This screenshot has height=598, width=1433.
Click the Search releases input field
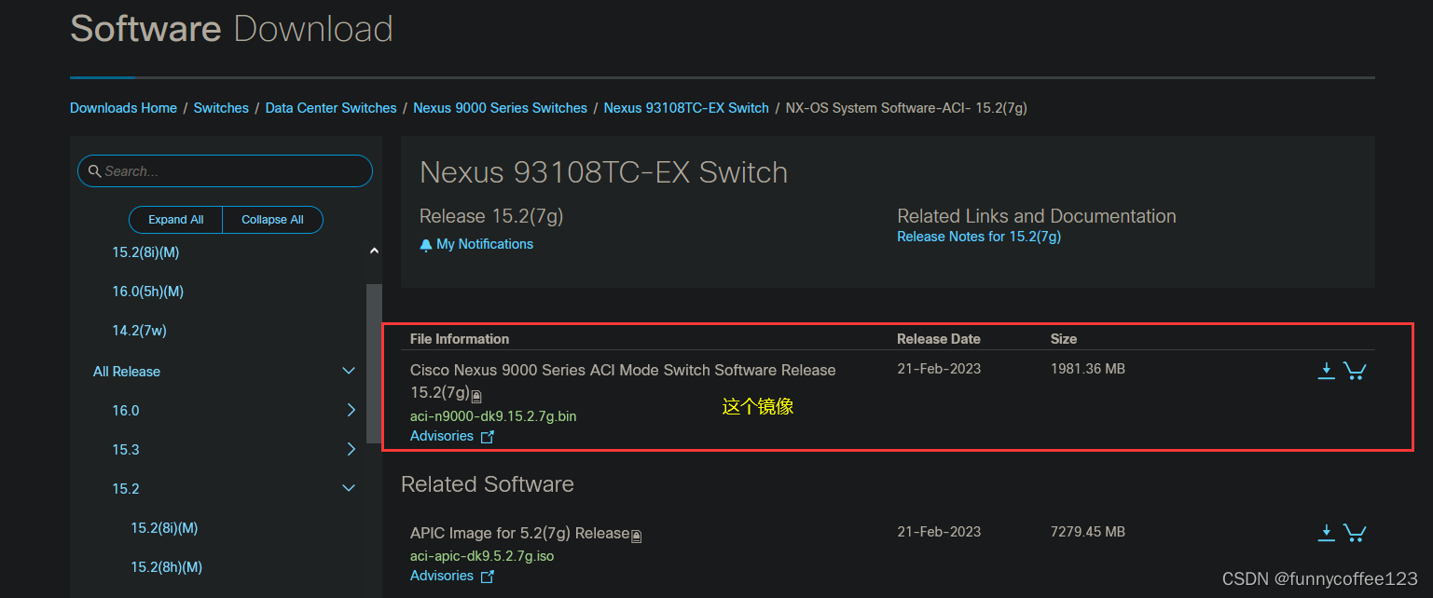[225, 171]
